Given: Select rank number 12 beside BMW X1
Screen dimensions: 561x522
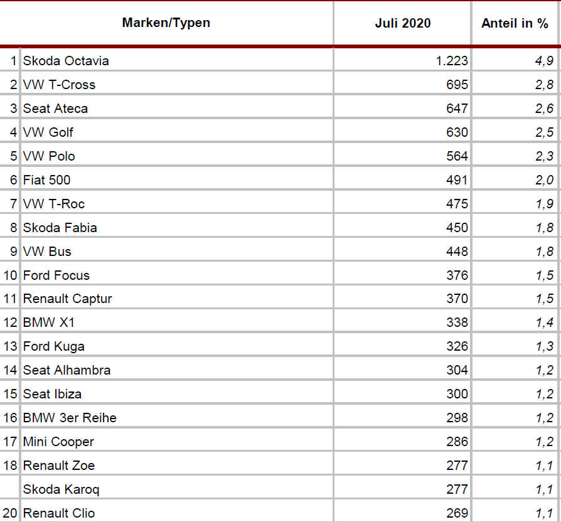Looking at the screenshot, I should pyautogui.click(x=11, y=322).
